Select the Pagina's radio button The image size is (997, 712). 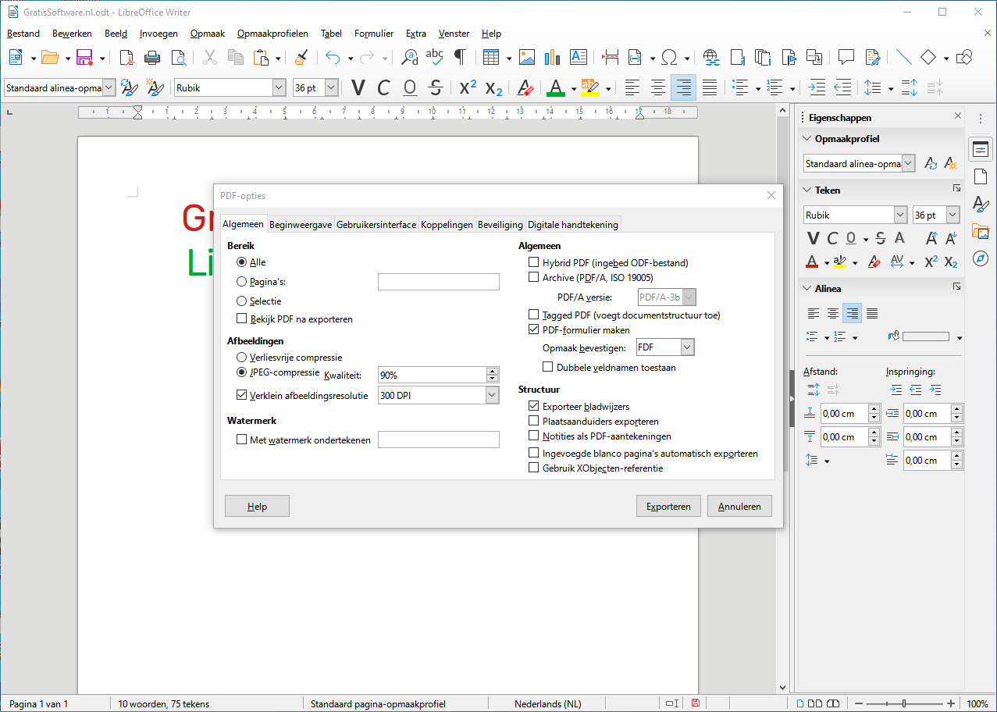[242, 282]
